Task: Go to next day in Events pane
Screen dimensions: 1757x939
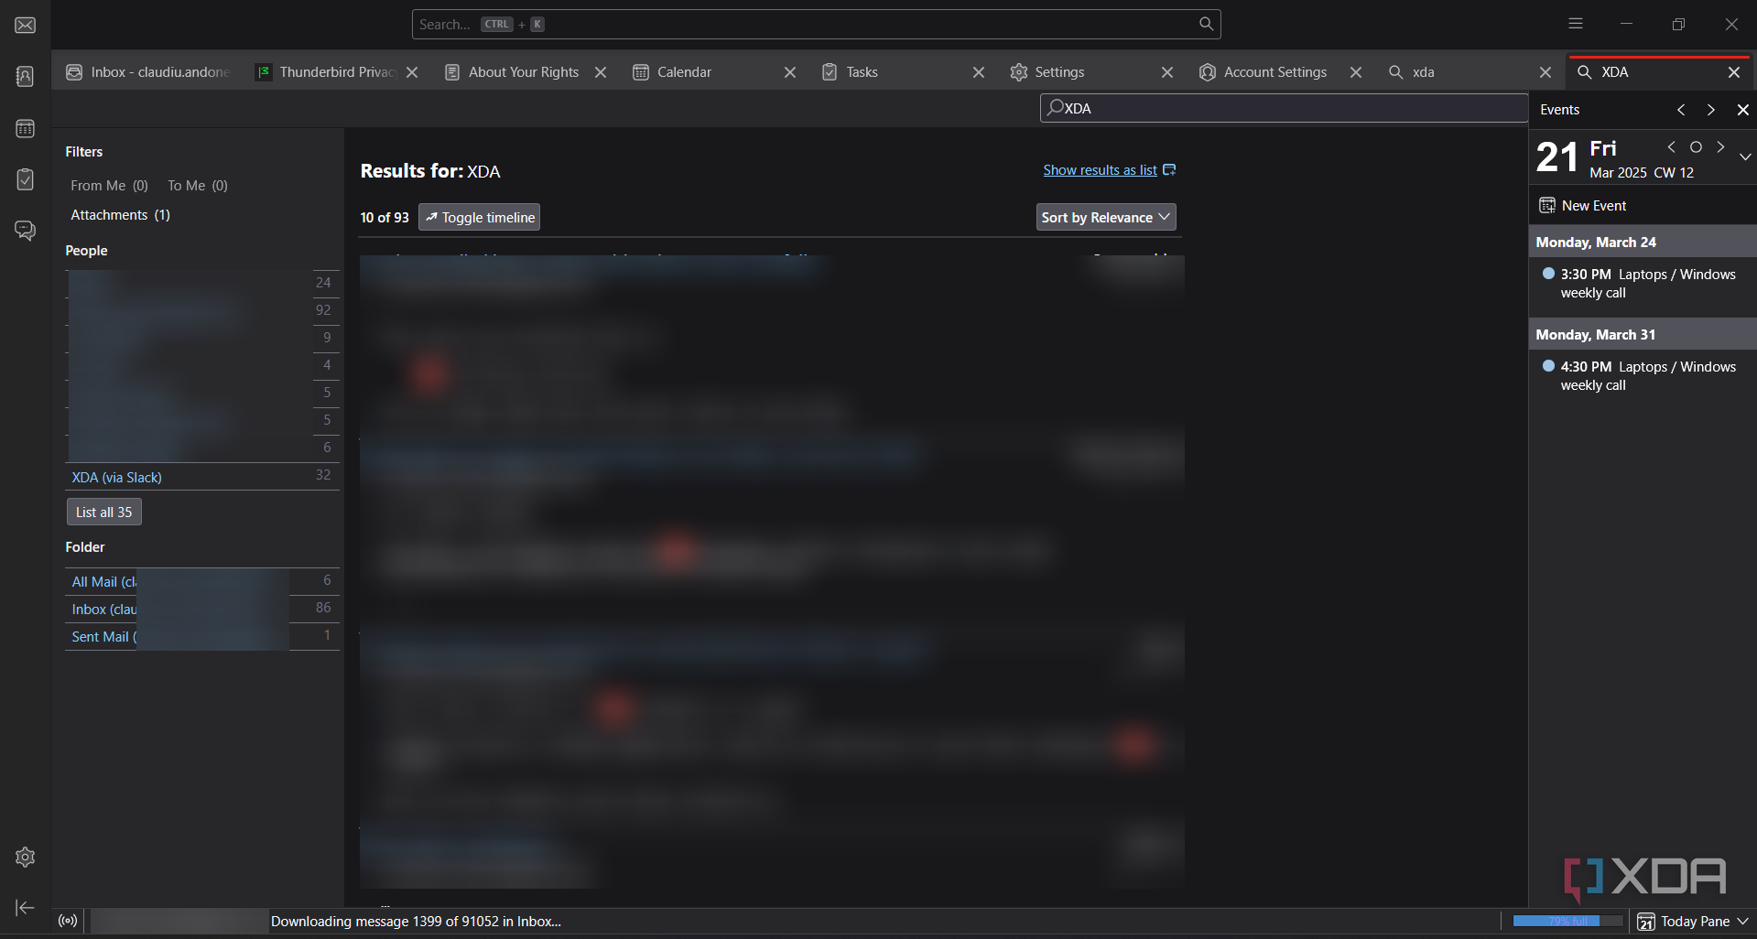Action: (1720, 146)
